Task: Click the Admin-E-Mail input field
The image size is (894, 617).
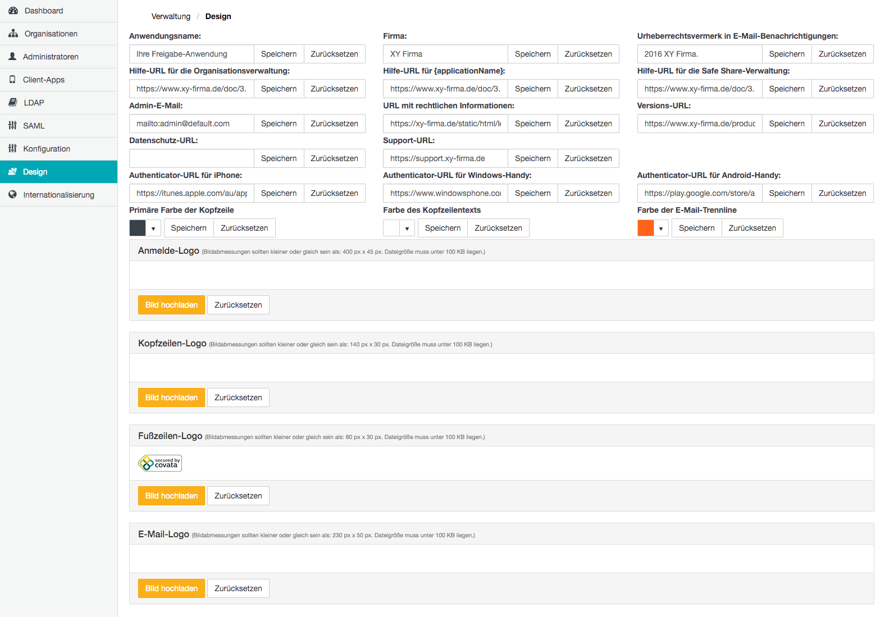Action: [191, 124]
